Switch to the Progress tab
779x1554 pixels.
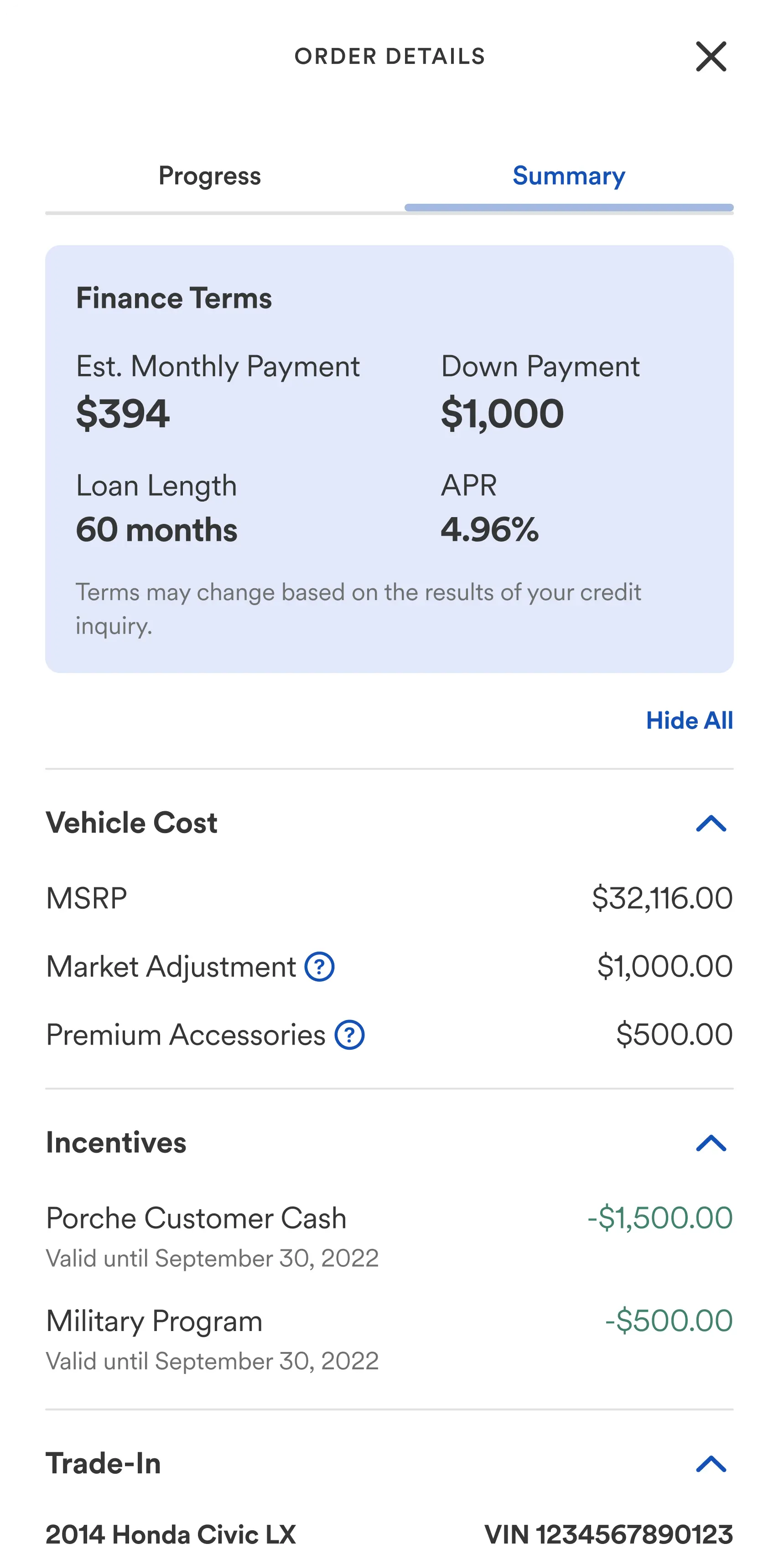[x=209, y=176]
